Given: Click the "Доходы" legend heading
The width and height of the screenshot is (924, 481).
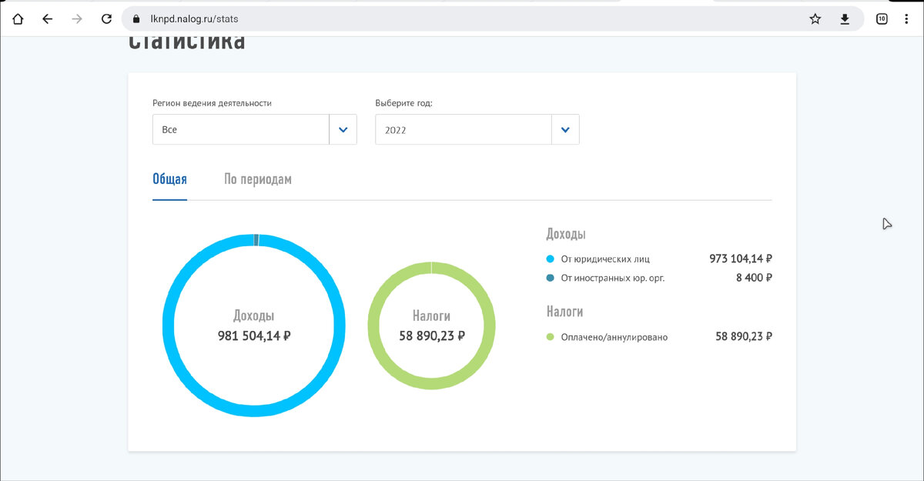Looking at the screenshot, I should (566, 234).
